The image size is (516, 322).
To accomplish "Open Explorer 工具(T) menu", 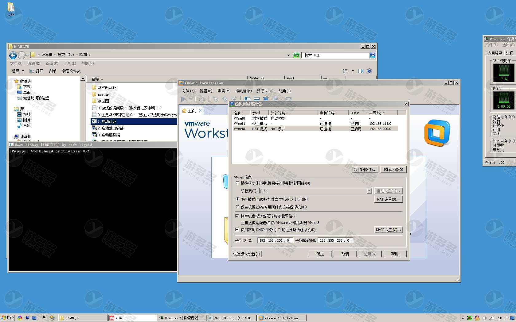I will pyautogui.click(x=70, y=63).
